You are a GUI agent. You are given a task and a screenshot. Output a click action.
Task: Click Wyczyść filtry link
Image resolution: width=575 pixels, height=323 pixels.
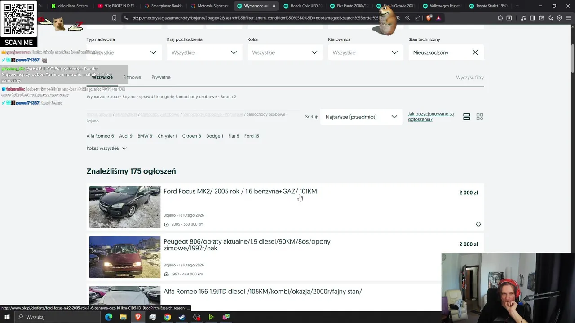tap(470, 78)
